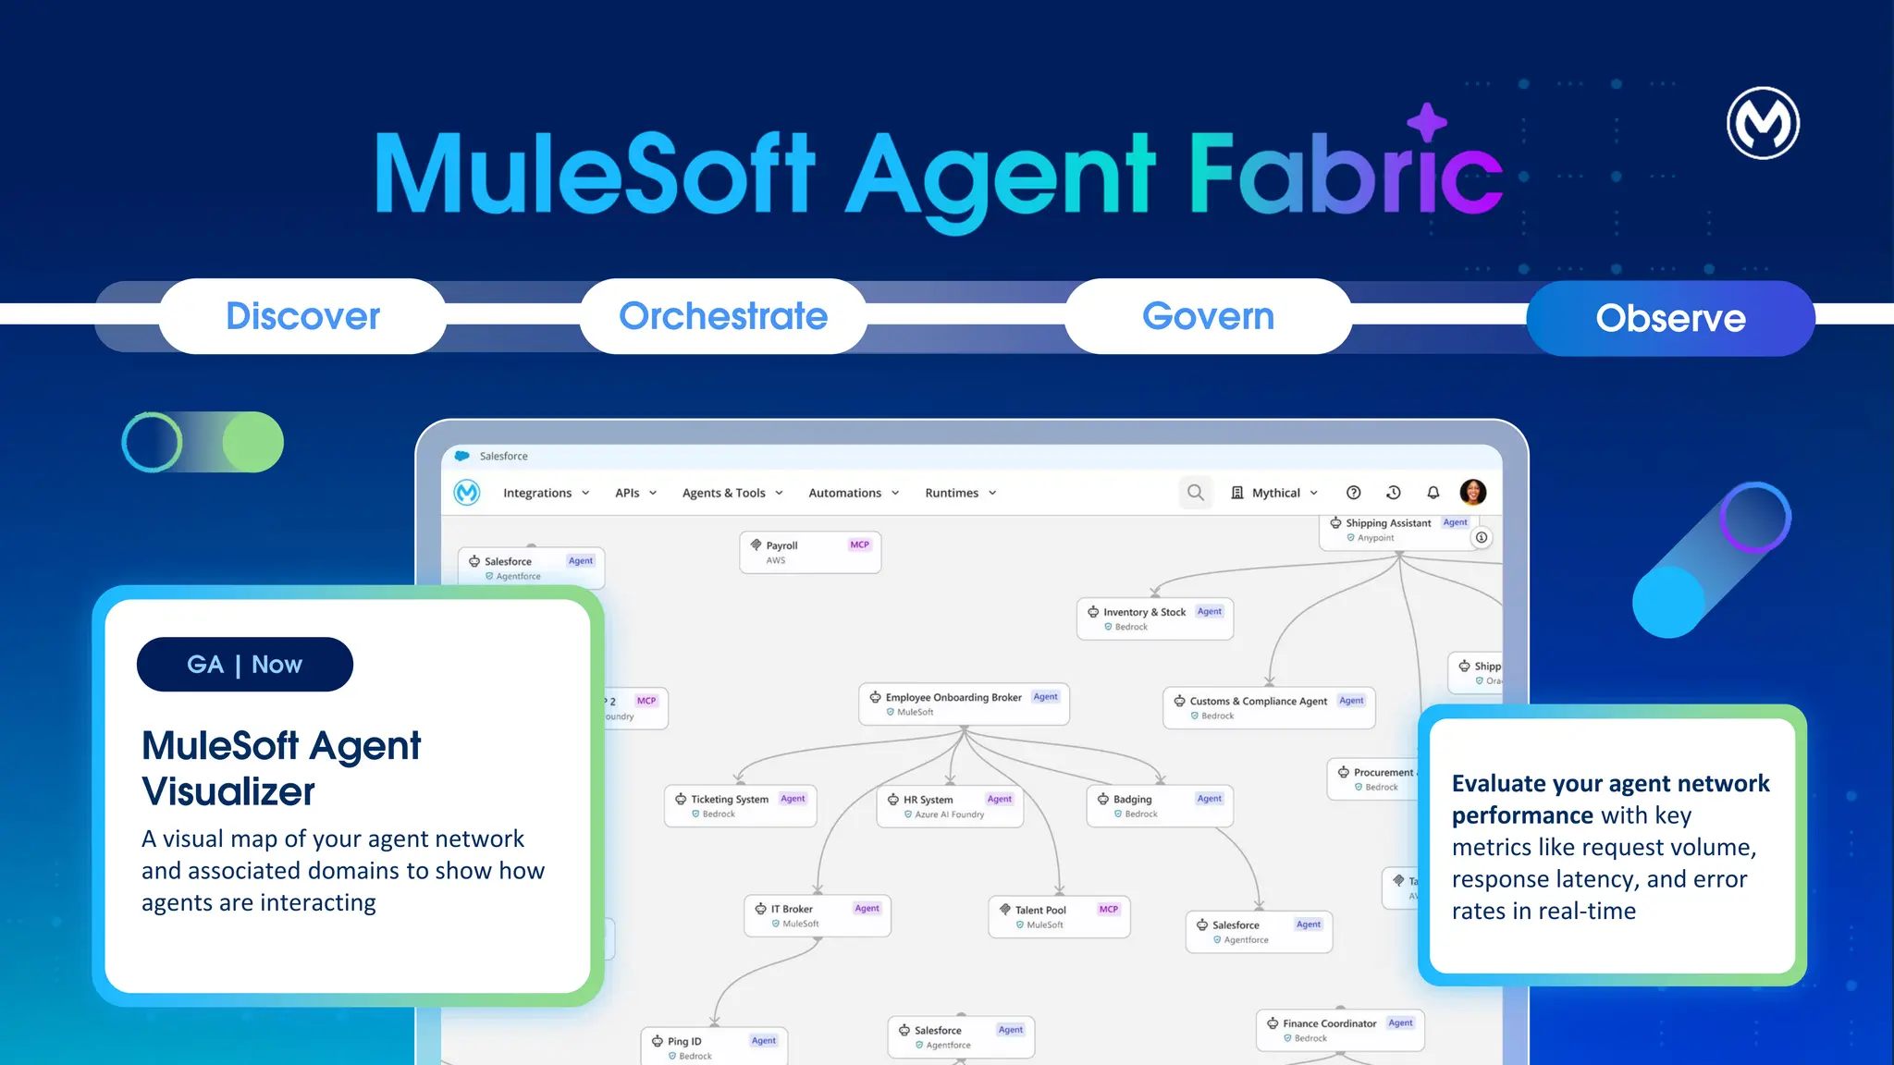Select the Salesforce node beside Ping ID
1894x1065 pixels.
(961, 1037)
